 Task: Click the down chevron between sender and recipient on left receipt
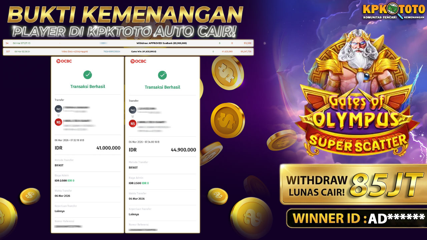(x=58, y=115)
